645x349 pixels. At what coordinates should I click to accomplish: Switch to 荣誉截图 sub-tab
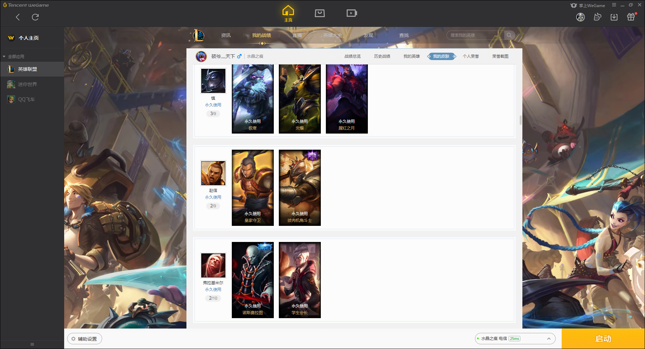[x=500, y=56]
